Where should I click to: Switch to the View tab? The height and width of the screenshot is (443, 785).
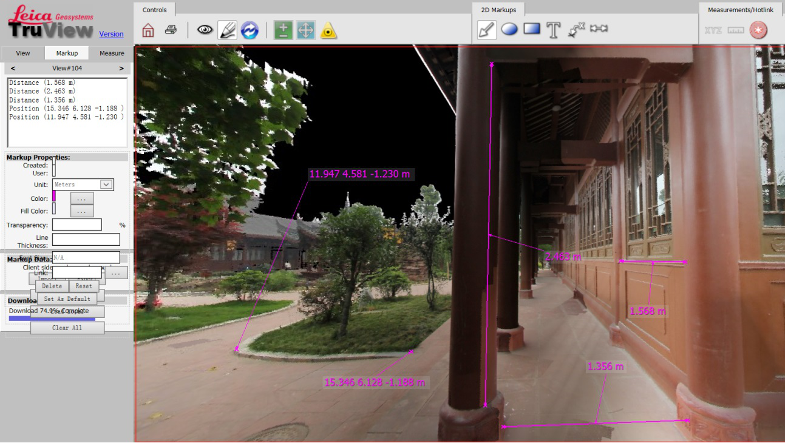(23, 53)
